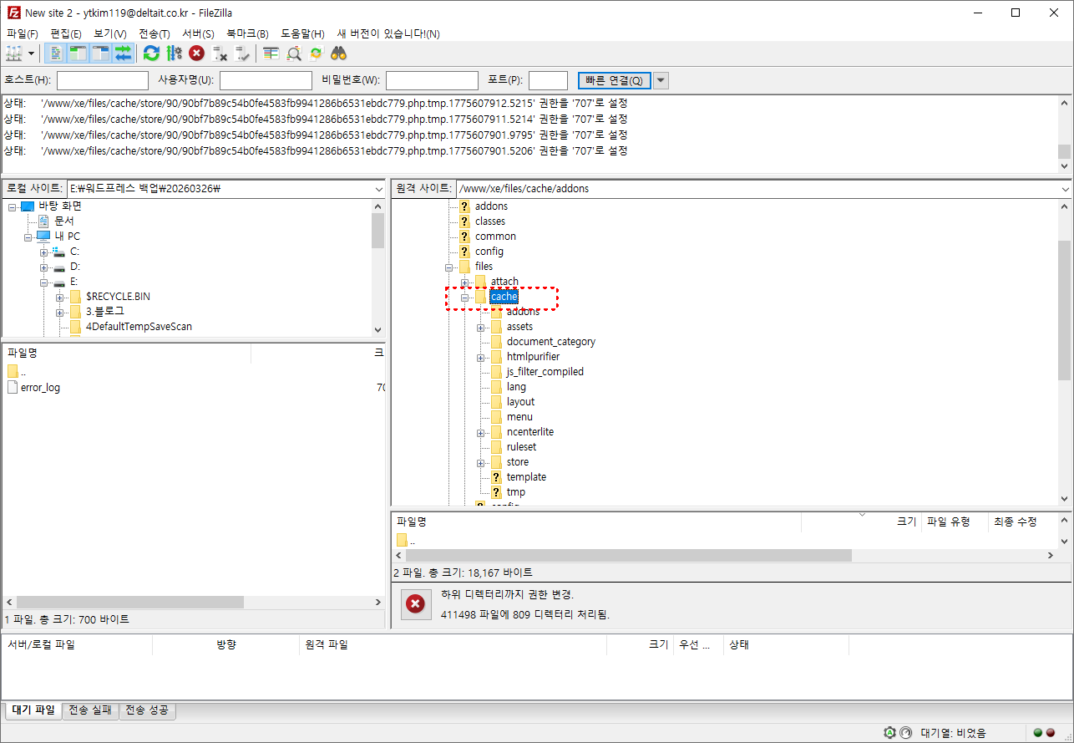
Task: Expand the htmlpurifier folder node
Action: pos(481,357)
